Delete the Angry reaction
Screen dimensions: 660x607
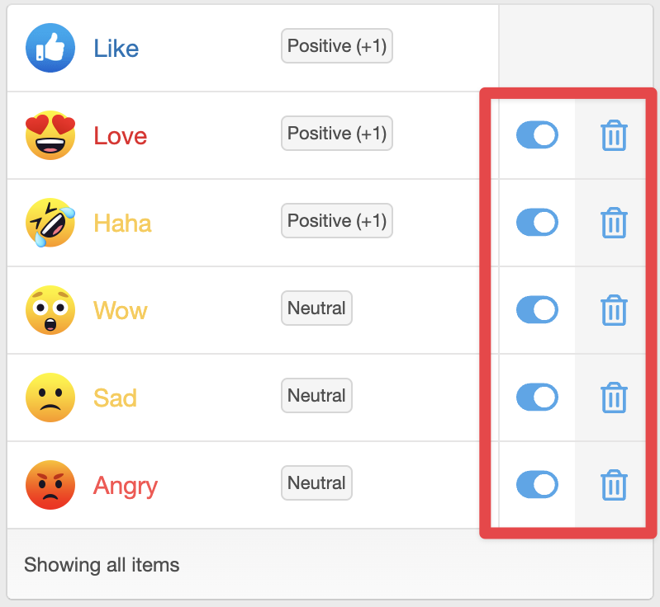tap(614, 486)
